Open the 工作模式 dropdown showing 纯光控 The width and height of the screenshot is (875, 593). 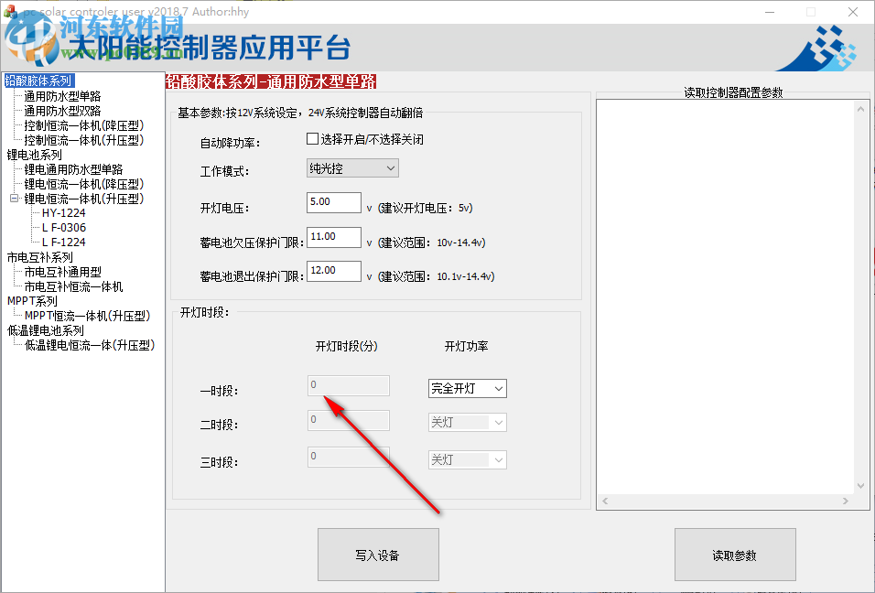click(x=352, y=167)
